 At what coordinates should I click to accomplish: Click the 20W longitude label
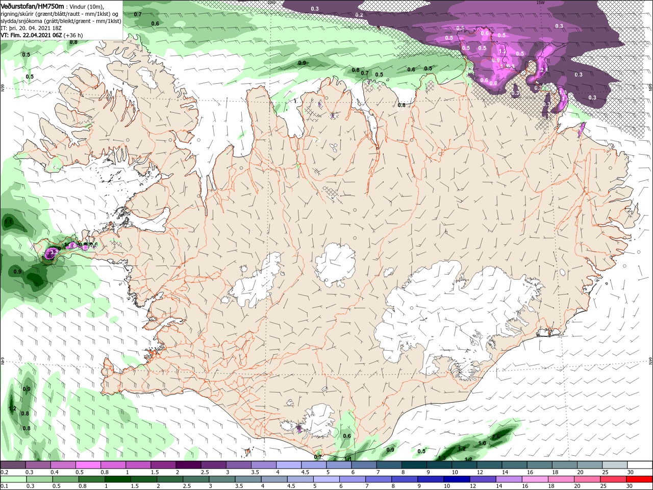click(271, 3)
